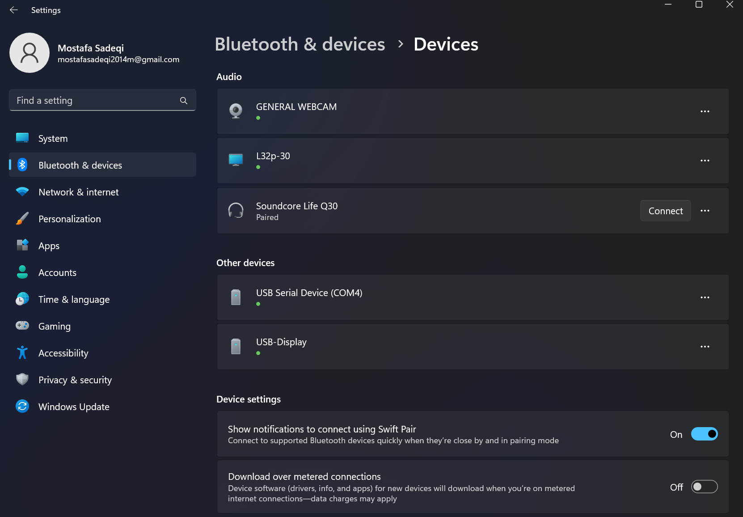Click the Accessibility figure icon
The height and width of the screenshot is (517, 743).
[x=22, y=353]
